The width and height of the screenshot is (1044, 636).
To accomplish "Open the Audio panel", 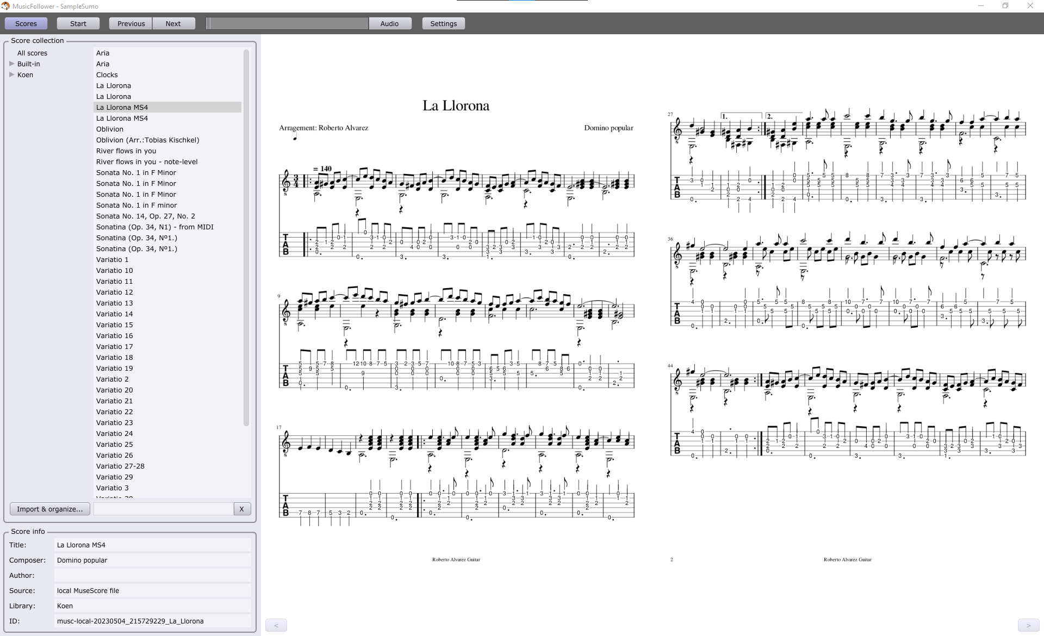I will (390, 23).
